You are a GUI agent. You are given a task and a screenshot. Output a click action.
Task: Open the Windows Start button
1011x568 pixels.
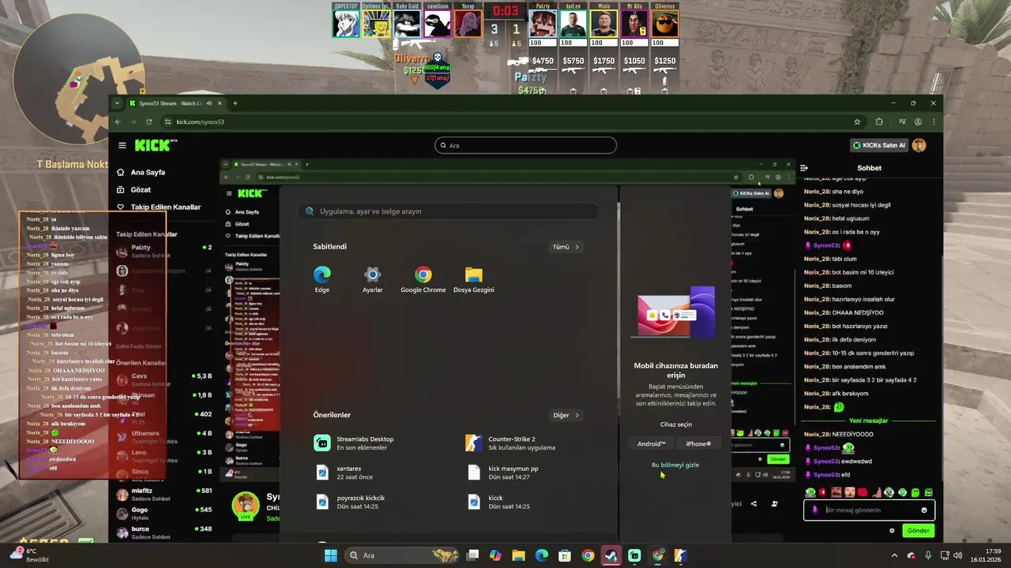pos(331,555)
